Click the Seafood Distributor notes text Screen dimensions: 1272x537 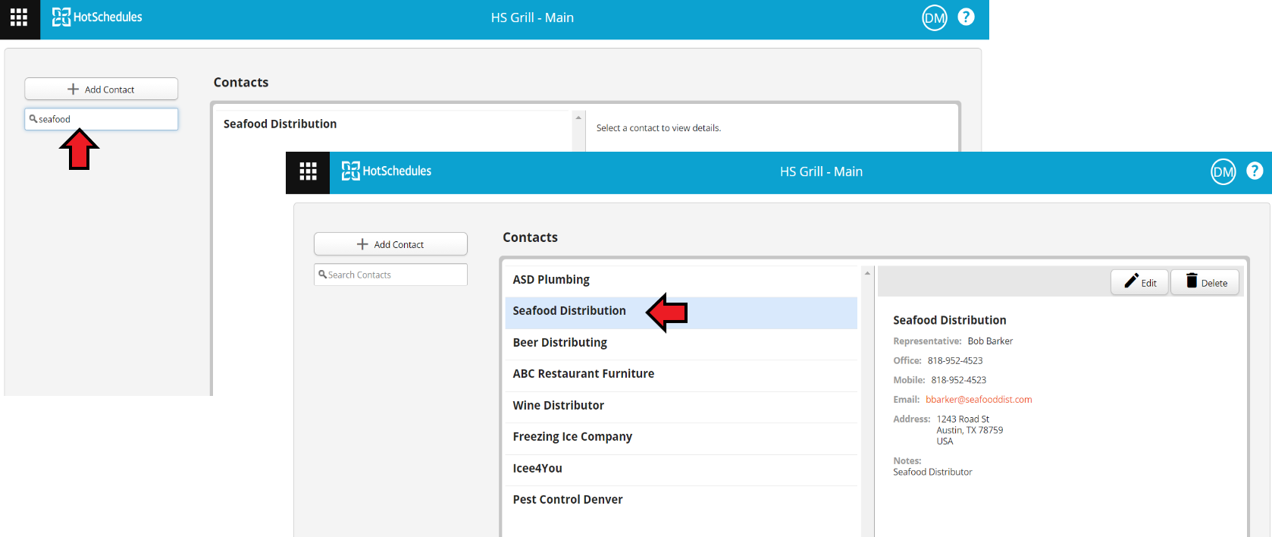(x=932, y=473)
